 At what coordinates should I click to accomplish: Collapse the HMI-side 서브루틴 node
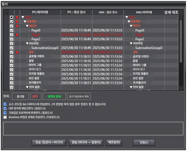click(131, 43)
